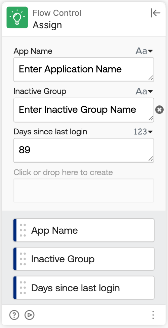
Task: Collapse the card with the arrow-to-bar icon
Action: pos(156,13)
